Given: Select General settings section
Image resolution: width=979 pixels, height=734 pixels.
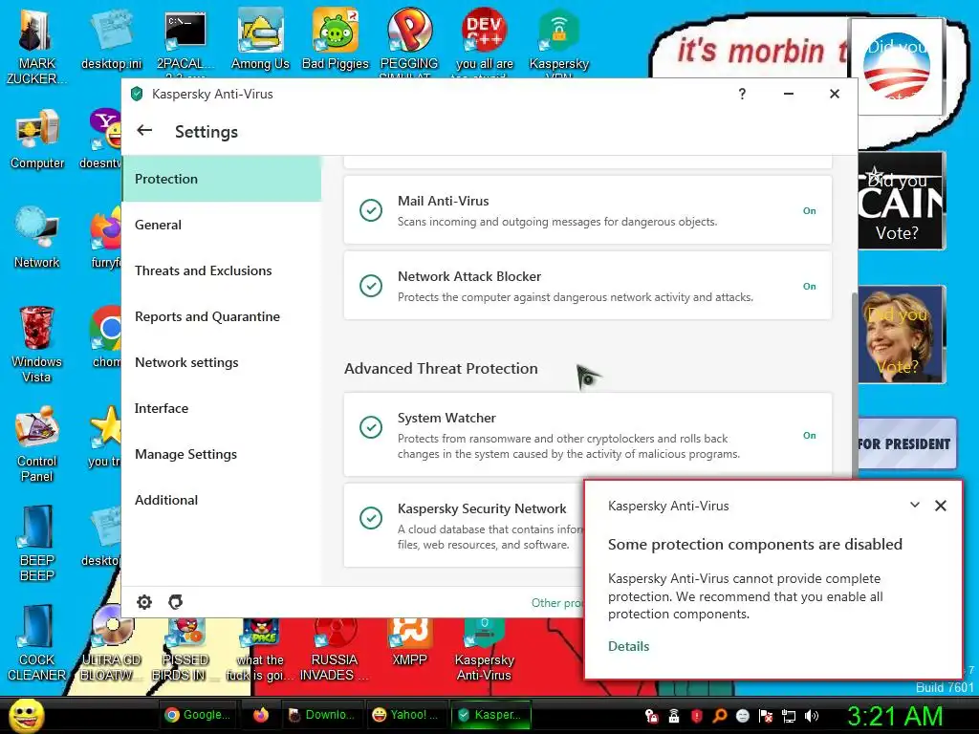Looking at the screenshot, I should click(x=222, y=225).
